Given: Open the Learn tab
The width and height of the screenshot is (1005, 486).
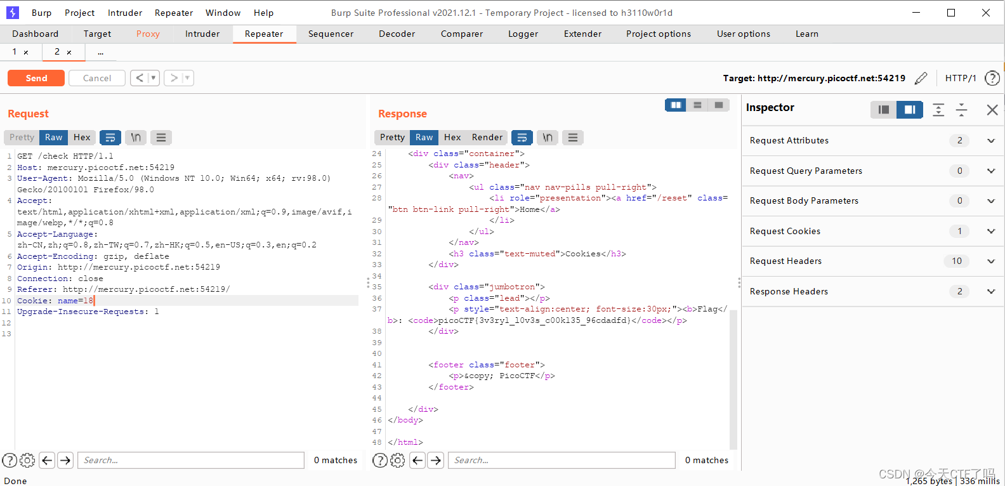Looking at the screenshot, I should tap(806, 34).
